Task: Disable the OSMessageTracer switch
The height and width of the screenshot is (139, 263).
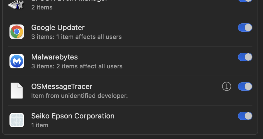Action: click(x=245, y=86)
